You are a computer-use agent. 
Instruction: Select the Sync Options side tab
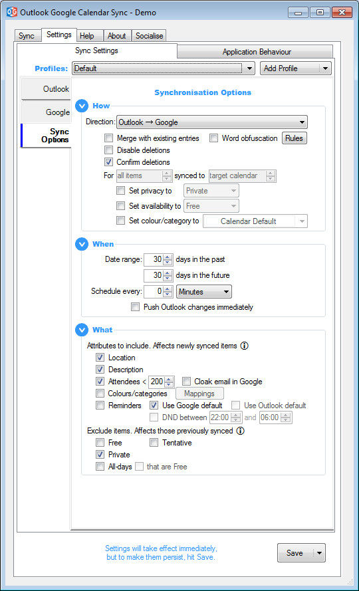pos(46,136)
